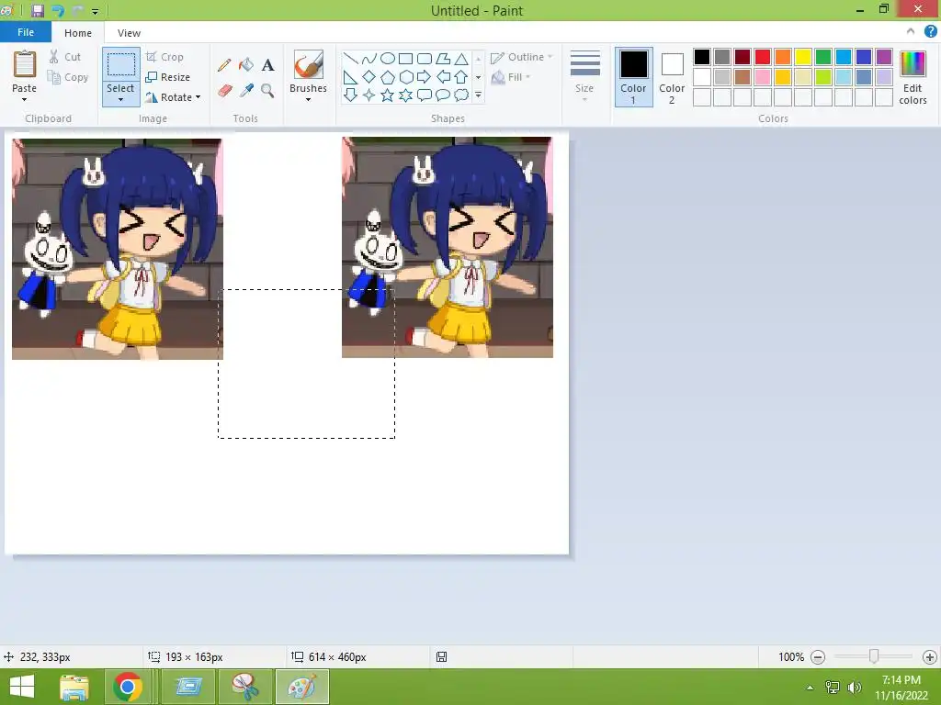Select the Text tool
Viewport: 941px width, 705px height.
267,65
